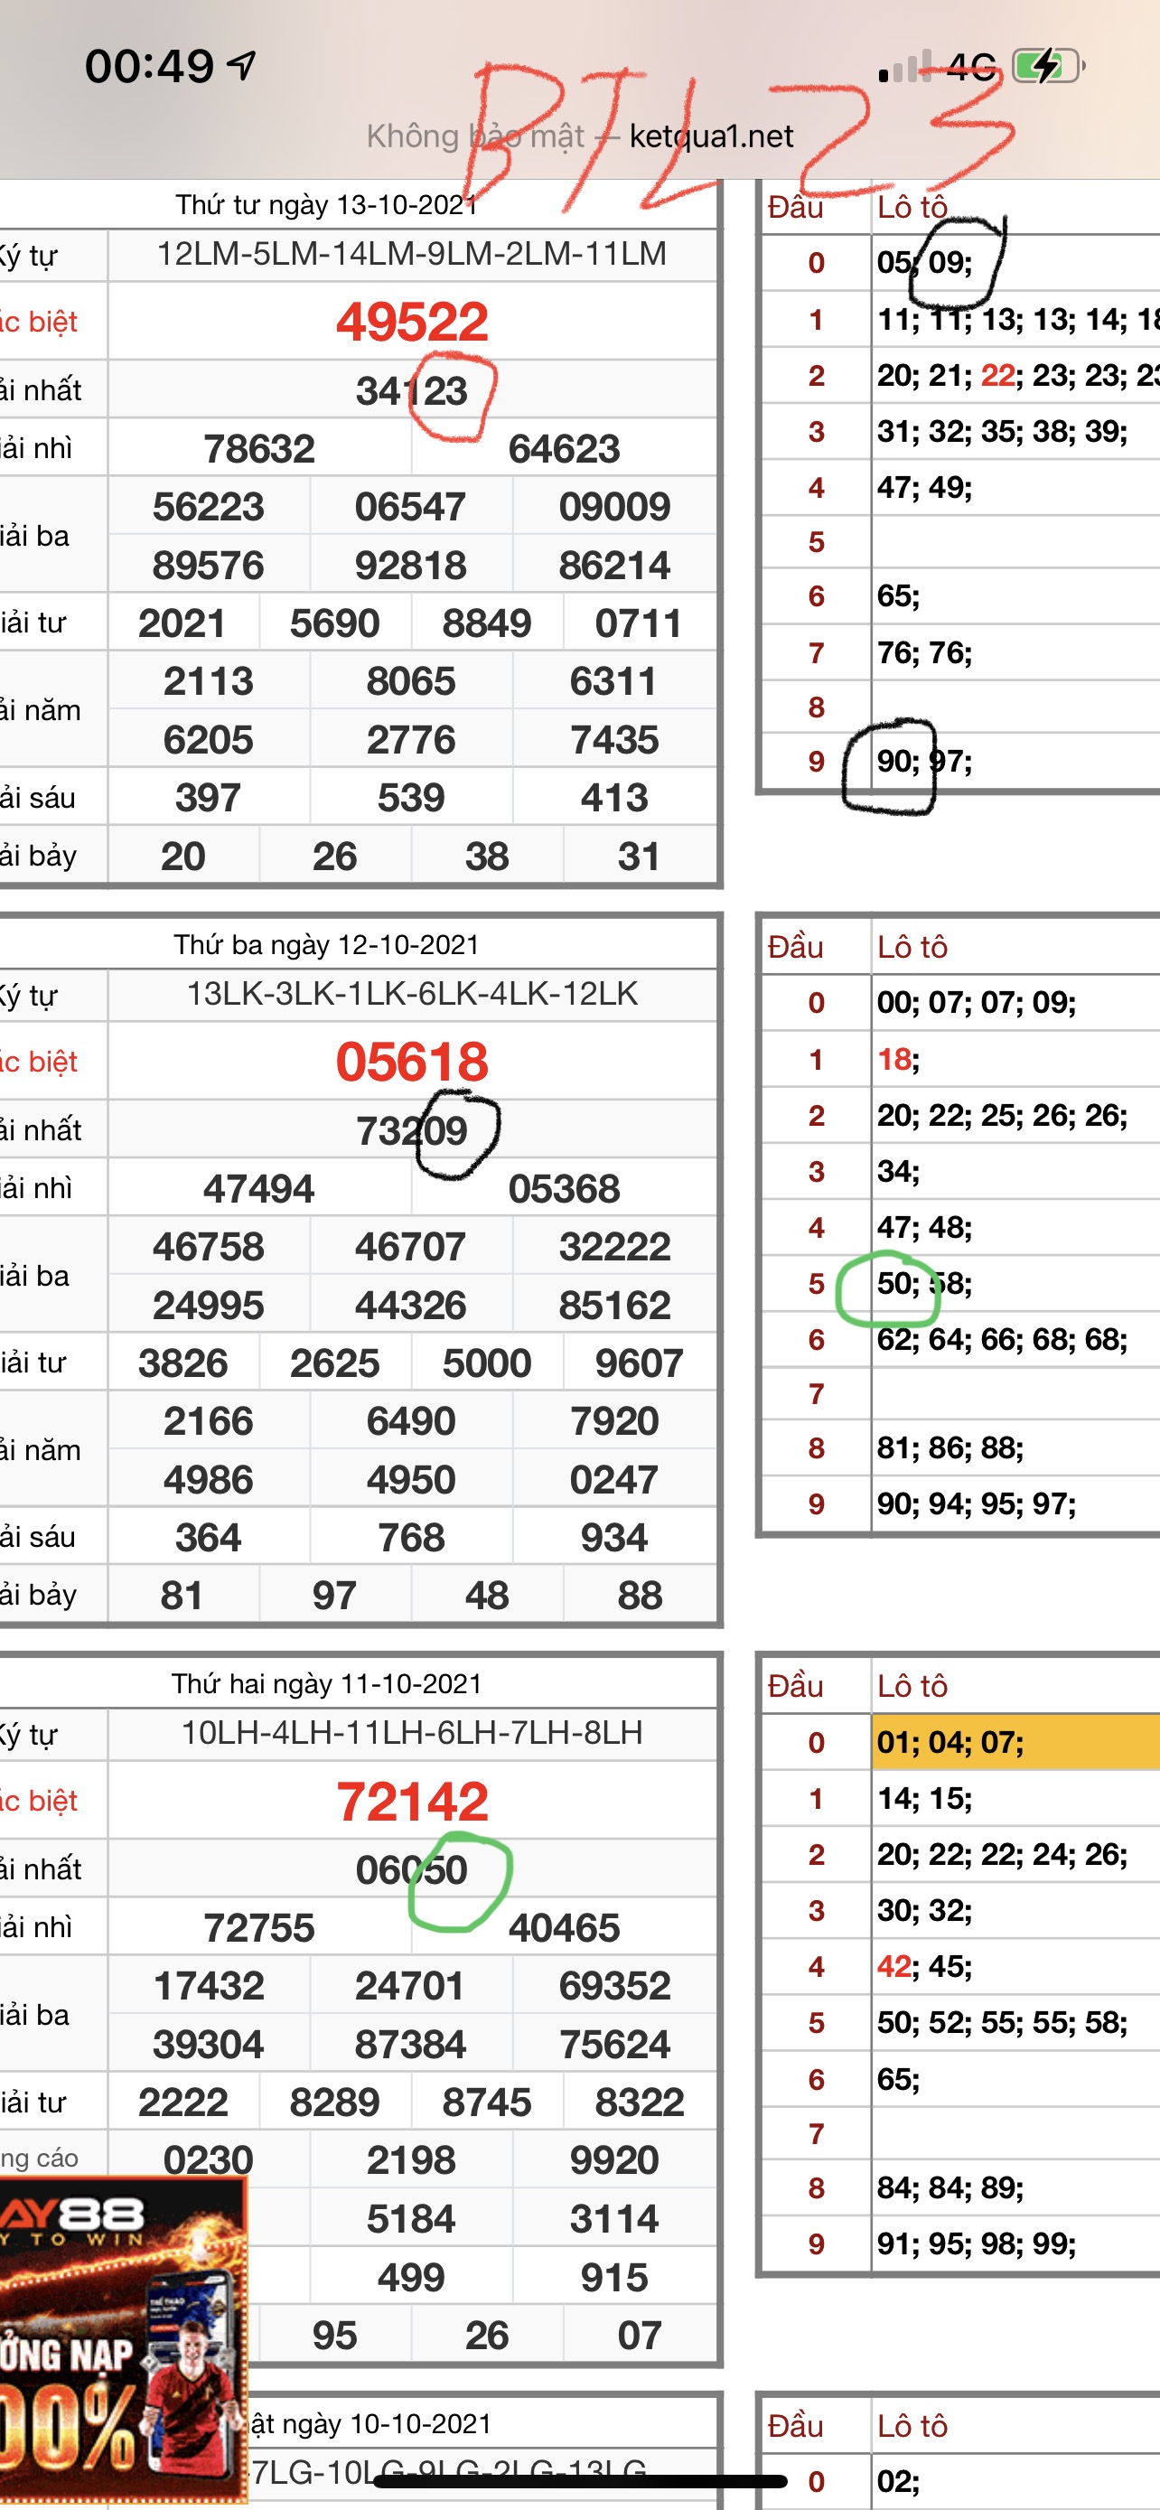Select fourth prize number 2021
Viewport: 1160px width, 2510px height.
[182, 623]
